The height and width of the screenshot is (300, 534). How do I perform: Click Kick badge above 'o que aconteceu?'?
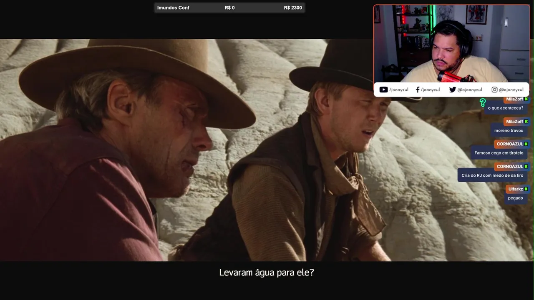point(526,99)
